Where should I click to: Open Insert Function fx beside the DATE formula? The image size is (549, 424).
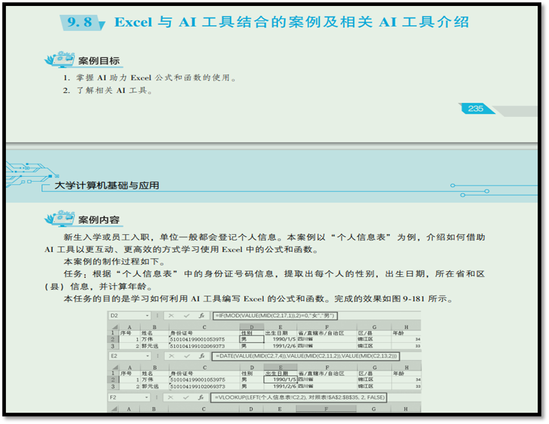[x=202, y=356]
